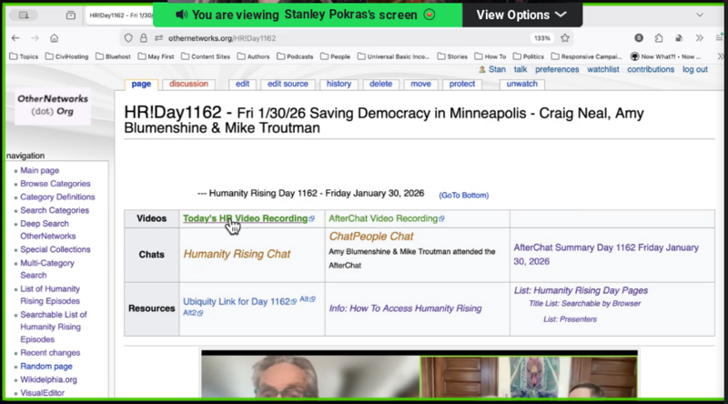Click the shield tracking protection icon
Screen dimensions: 728x404
point(128,38)
